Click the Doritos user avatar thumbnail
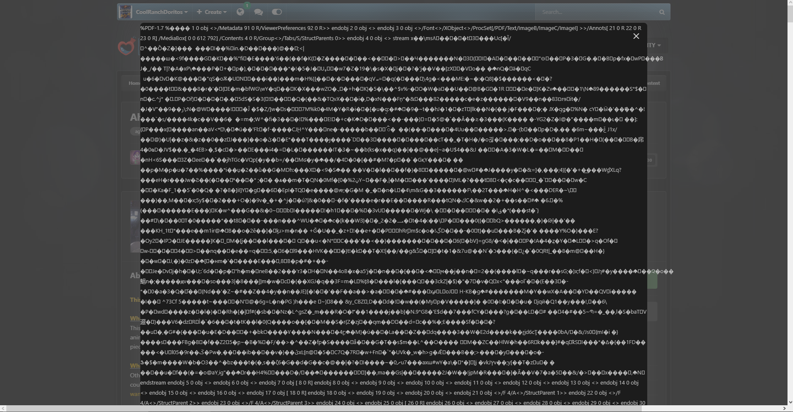Viewport: 793px width, 412px height. (x=125, y=12)
